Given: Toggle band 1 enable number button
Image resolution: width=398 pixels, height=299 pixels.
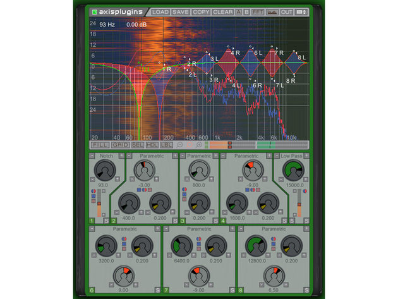Looking at the screenshot, I should click(92, 221).
